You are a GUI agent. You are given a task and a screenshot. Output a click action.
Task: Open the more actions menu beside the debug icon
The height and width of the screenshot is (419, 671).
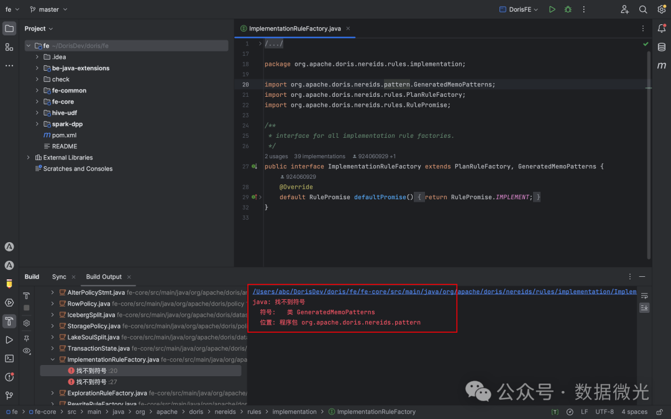pyautogui.click(x=583, y=9)
